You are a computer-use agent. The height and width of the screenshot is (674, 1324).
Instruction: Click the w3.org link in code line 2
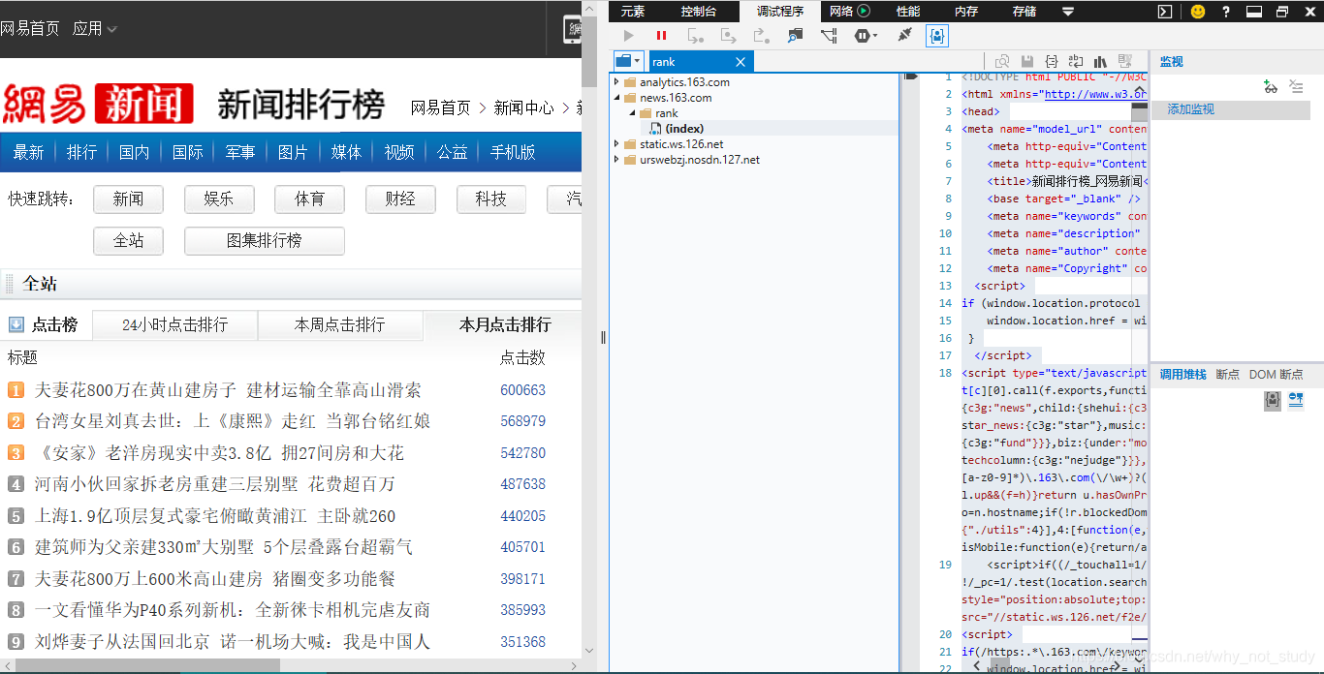(1095, 94)
